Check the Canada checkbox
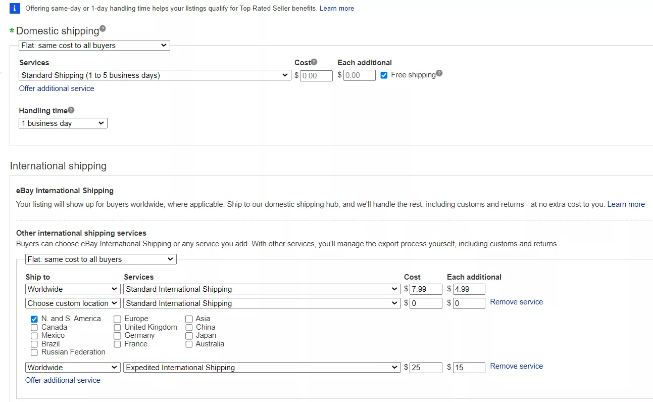653x402 pixels. [x=34, y=328]
